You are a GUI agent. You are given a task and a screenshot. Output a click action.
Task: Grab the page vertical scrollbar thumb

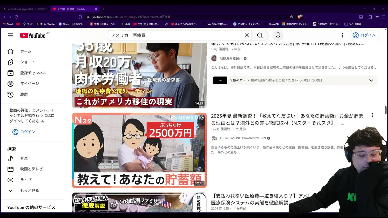386,110
